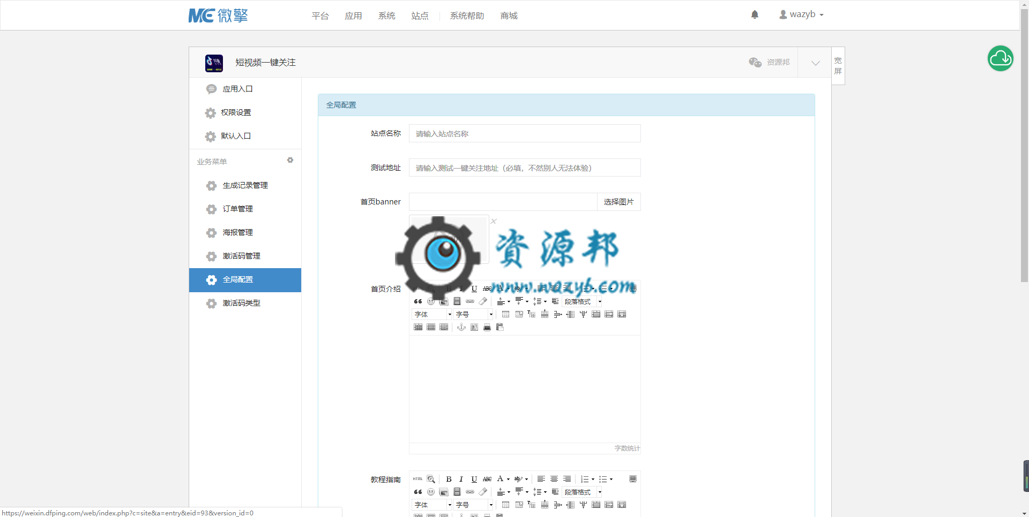Image resolution: width=1029 pixels, height=517 pixels.
Task: Apply strikethrough in 教程指南 editor
Action: click(487, 479)
